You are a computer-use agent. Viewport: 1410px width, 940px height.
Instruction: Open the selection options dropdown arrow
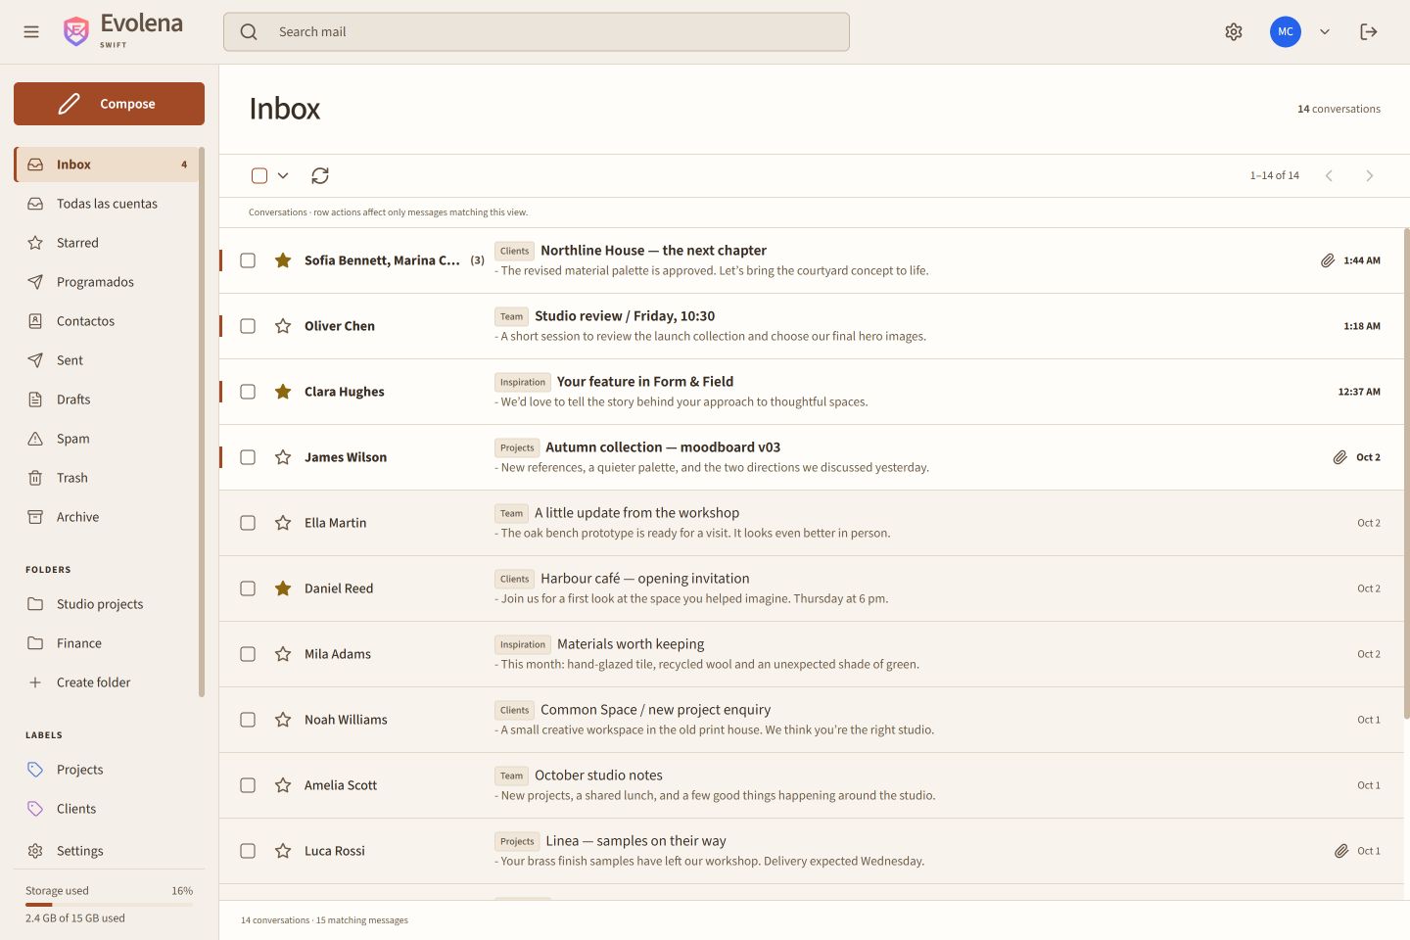click(283, 175)
